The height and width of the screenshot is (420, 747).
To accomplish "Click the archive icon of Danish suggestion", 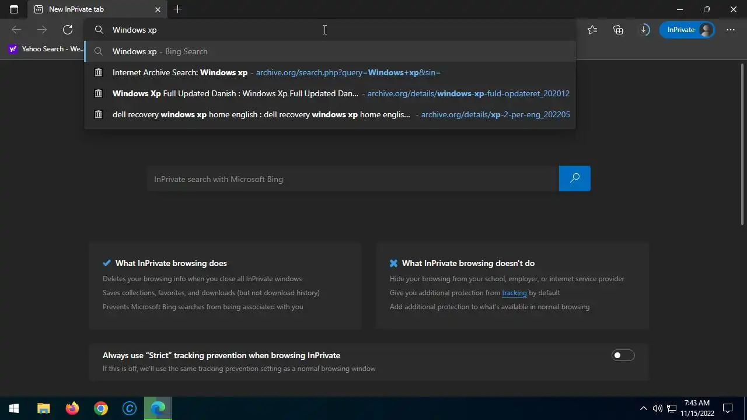I will coord(99,93).
